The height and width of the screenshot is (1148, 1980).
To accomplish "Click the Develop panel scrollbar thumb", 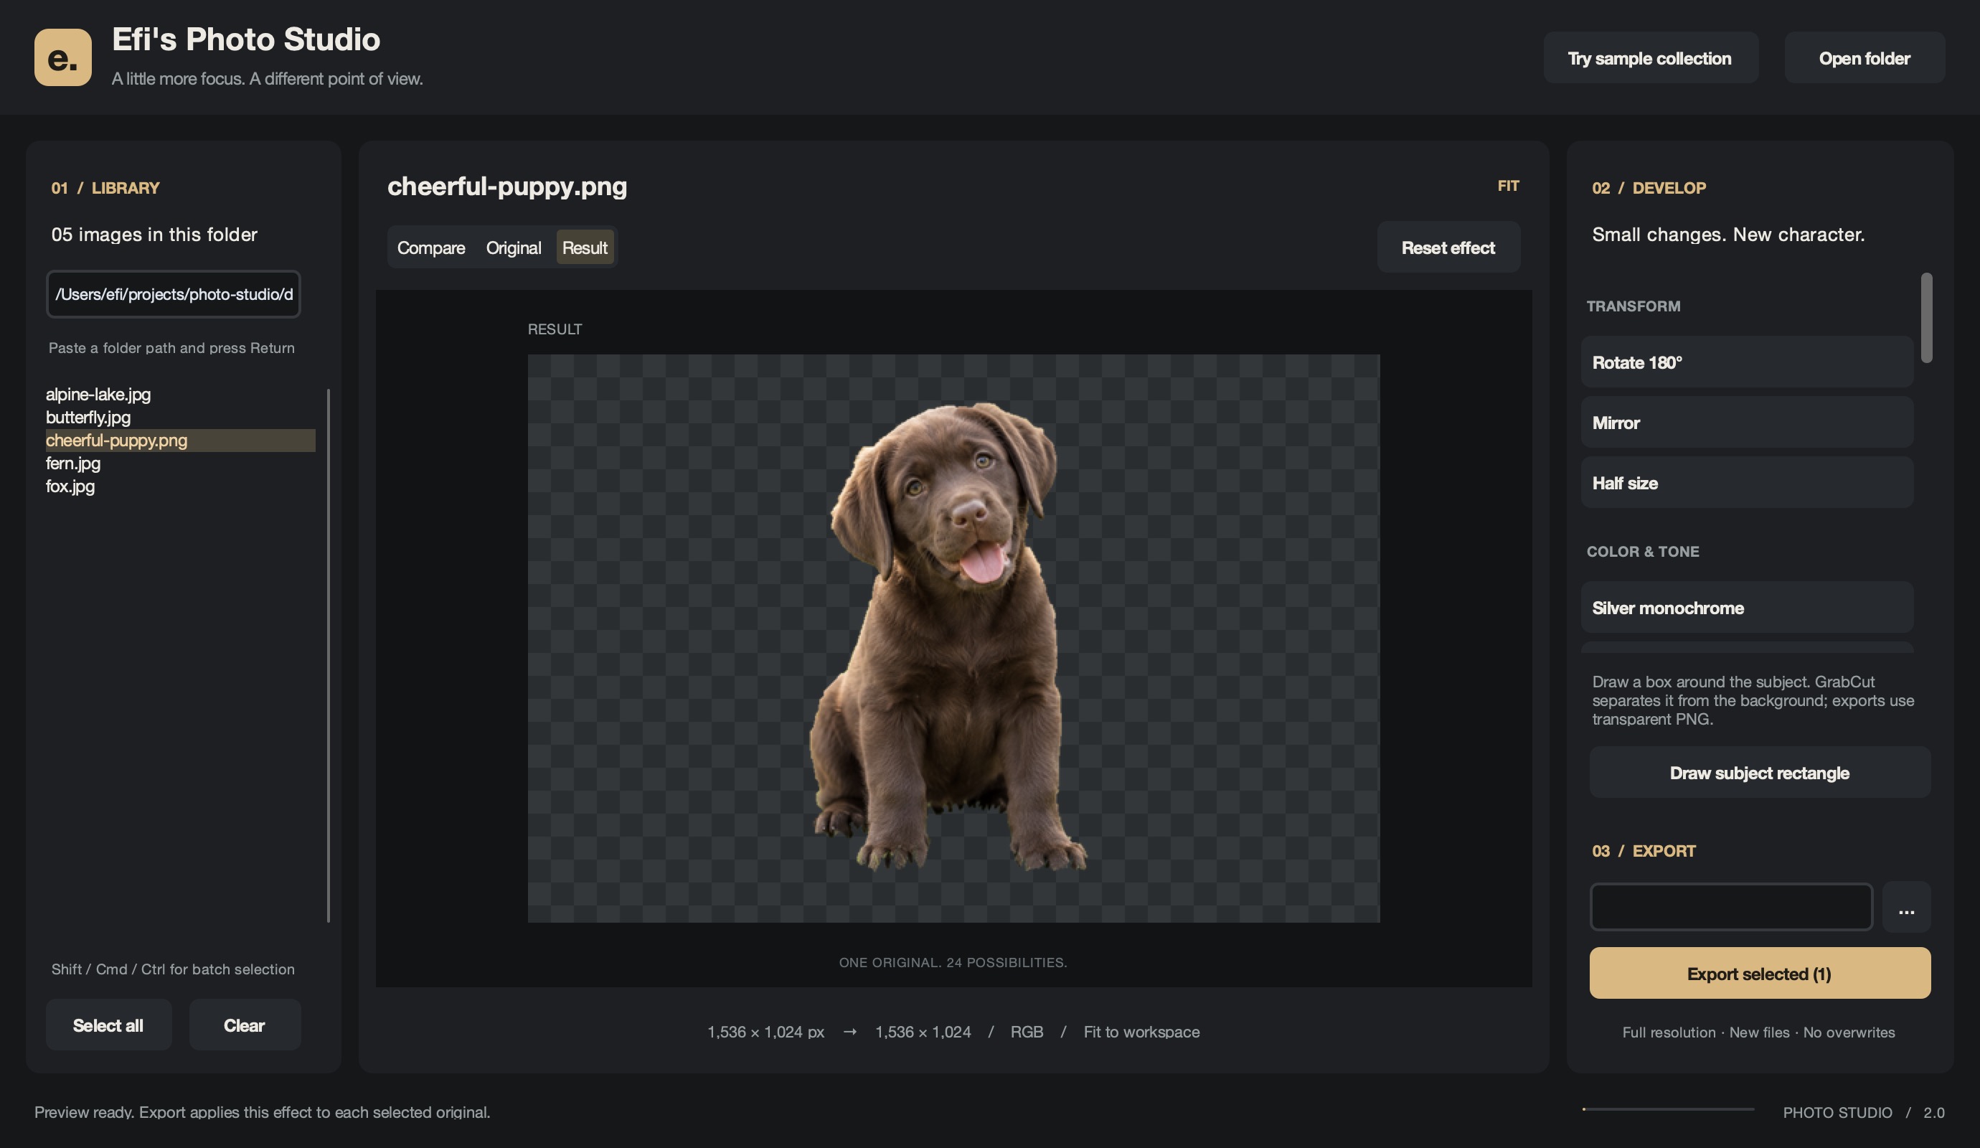I will tap(1925, 317).
